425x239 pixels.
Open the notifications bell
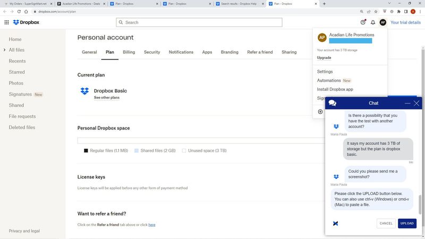(x=373, y=22)
